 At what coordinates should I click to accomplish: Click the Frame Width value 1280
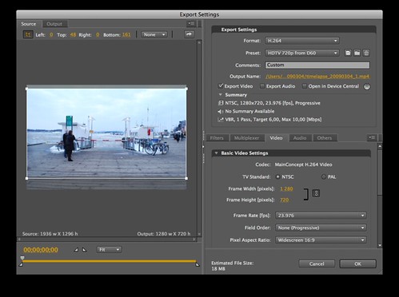coord(286,188)
